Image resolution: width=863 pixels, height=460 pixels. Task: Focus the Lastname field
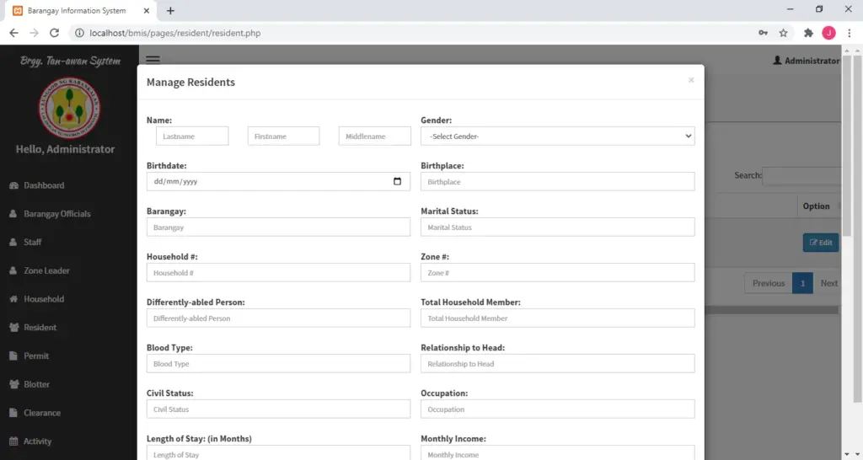tap(192, 136)
